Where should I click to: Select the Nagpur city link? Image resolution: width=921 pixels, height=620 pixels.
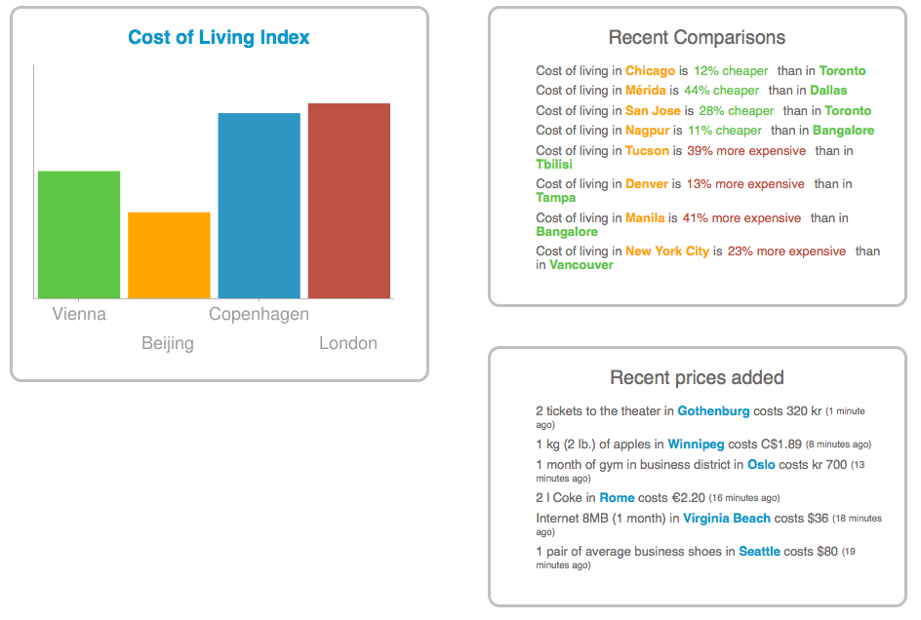[x=647, y=131]
